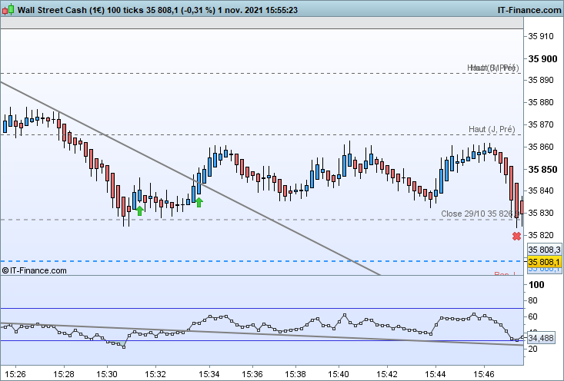Click the 35 850 price axis label
Screen dimensions: 564x381
point(542,170)
